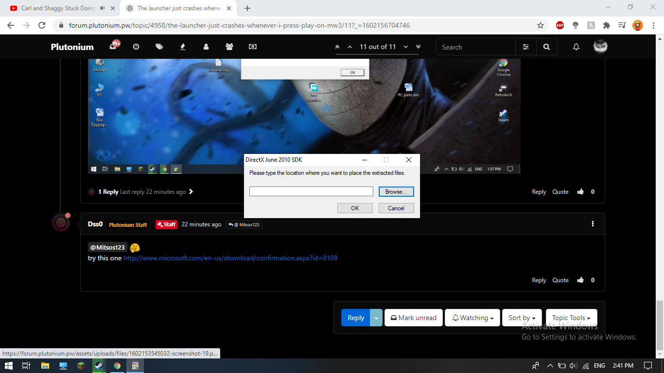Open a new browser tab
The image size is (664, 373).
click(247, 8)
